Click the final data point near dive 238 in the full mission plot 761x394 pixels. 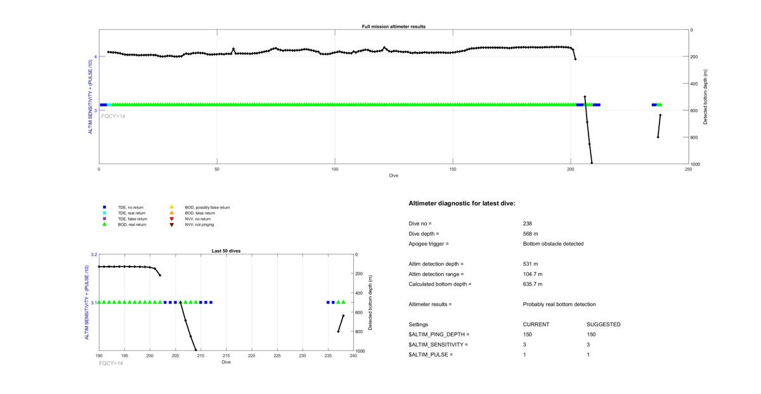tap(660, 115)
